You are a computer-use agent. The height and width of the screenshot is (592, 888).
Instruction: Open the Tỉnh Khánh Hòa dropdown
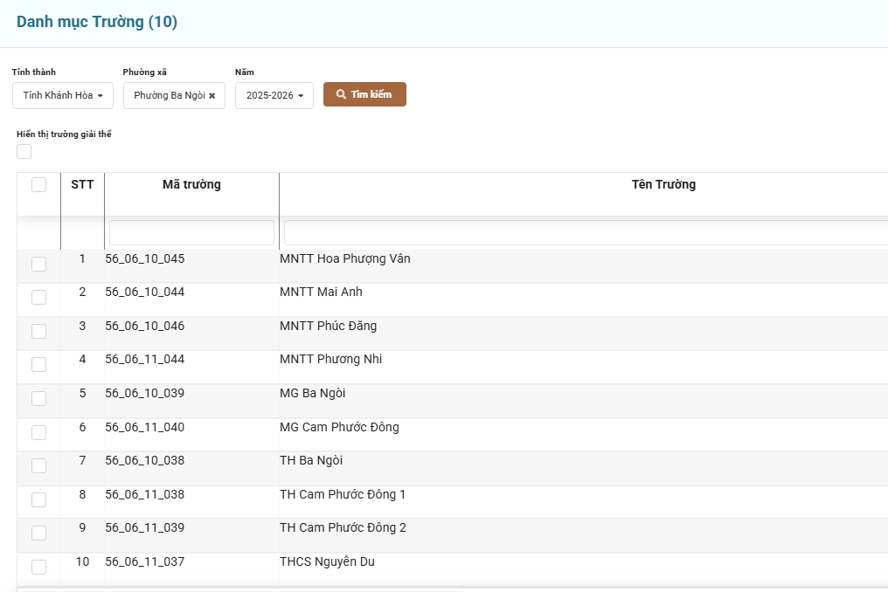(x=63, y=96)
